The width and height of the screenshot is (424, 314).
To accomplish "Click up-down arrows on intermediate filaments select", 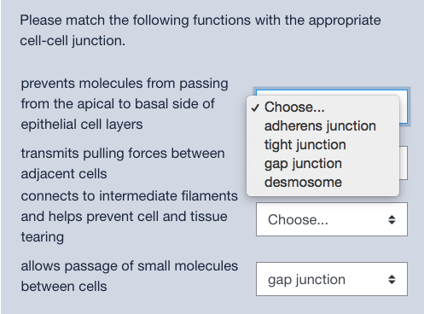I will click(392, 219).
